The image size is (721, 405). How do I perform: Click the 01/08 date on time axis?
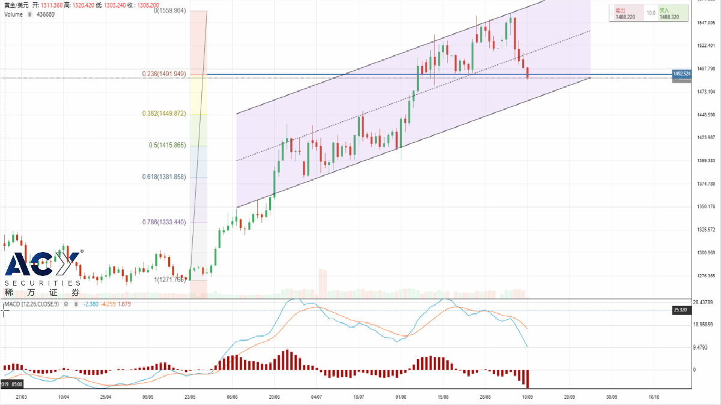(x=401, y=397)
